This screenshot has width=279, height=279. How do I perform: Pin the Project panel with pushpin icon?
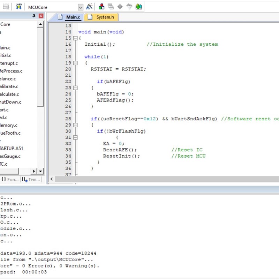(34, 16)
